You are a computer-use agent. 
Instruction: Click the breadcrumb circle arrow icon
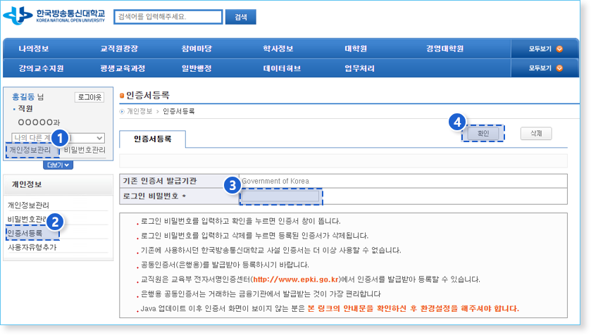(x=122, y=111)
